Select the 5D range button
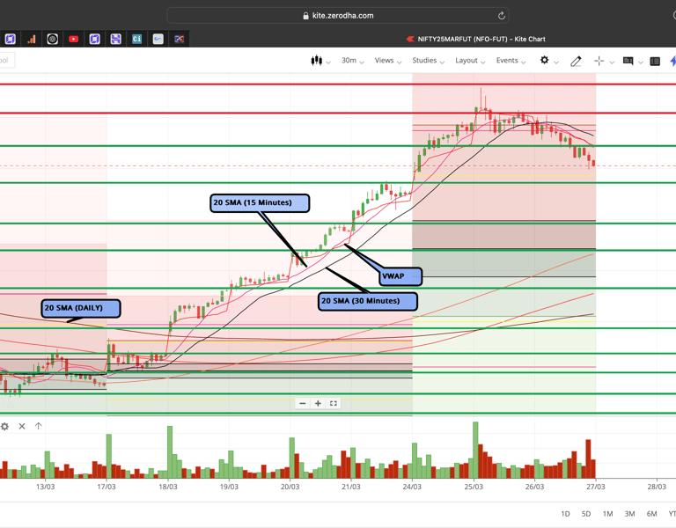The image size is (676, 528). coord(586,514)
